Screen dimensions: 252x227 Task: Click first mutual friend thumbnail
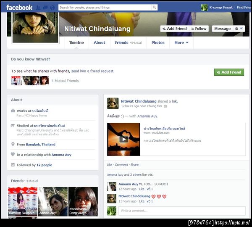16,81
